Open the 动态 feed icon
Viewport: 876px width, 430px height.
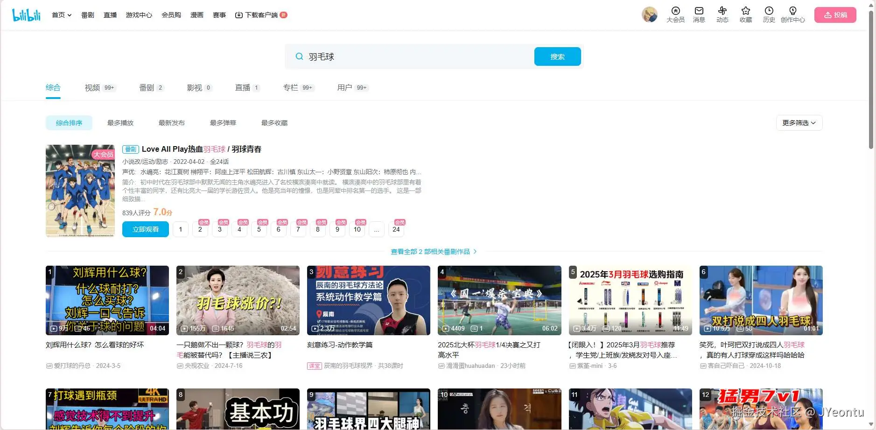click(x=722, y=15)
